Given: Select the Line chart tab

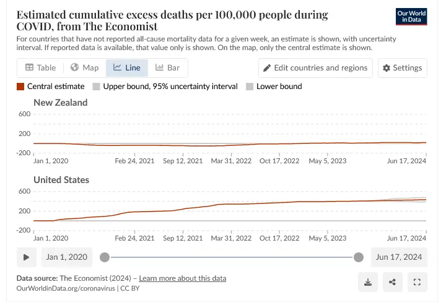Looking at the screenshot, I should [126, 68].
